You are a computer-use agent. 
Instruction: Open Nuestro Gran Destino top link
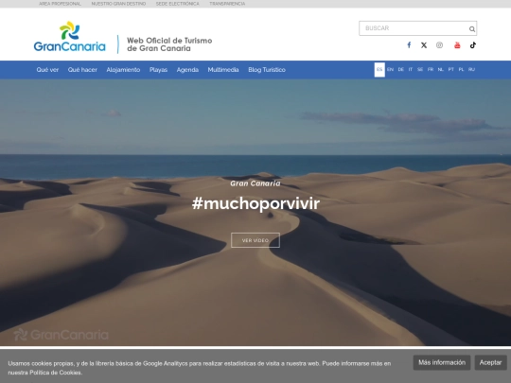tap(118, 4)
